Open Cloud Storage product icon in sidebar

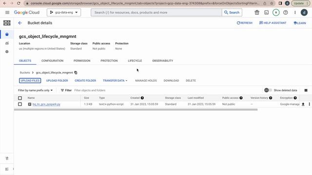click(x=7, y=23)
